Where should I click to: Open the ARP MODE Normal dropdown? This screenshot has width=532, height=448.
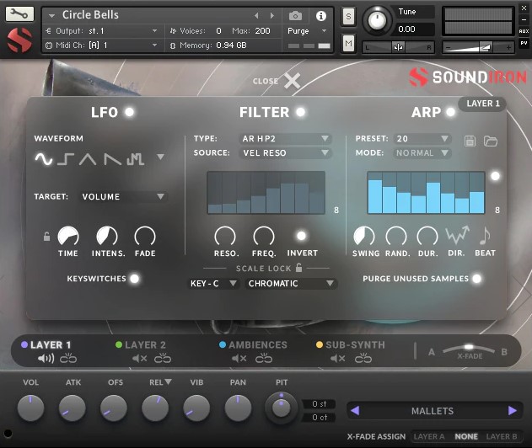click(422, 152)
